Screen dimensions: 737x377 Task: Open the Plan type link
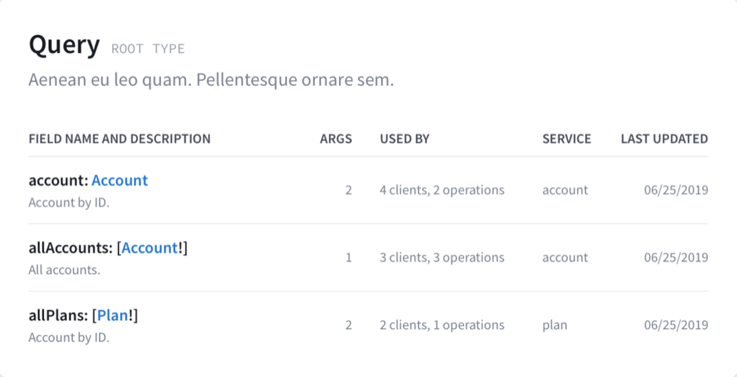click(113, 315)
